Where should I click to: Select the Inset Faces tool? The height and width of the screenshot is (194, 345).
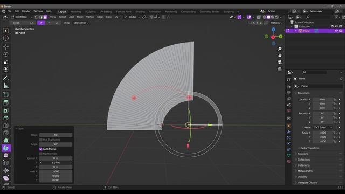[x=6, y=110]
